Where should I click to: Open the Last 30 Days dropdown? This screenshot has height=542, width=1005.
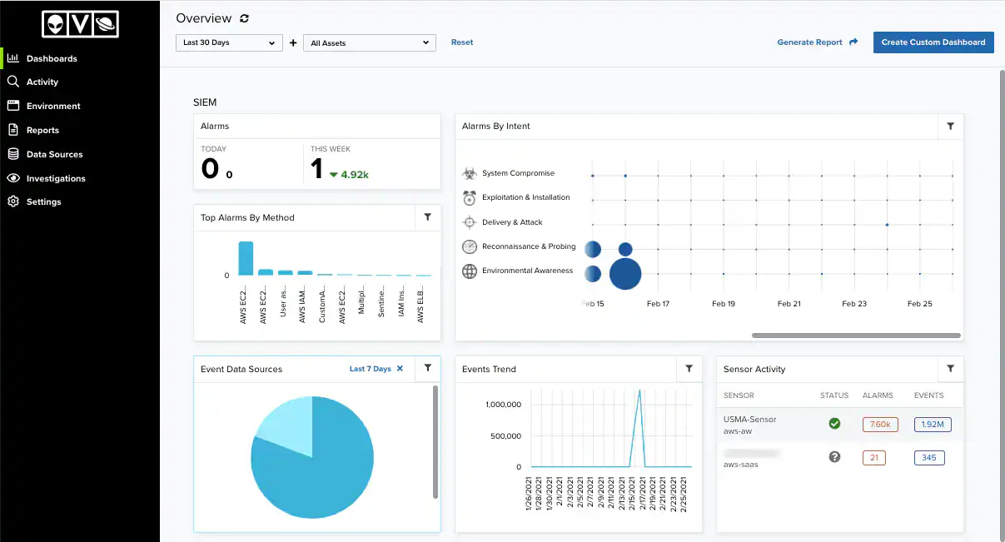tap(229, 42)
